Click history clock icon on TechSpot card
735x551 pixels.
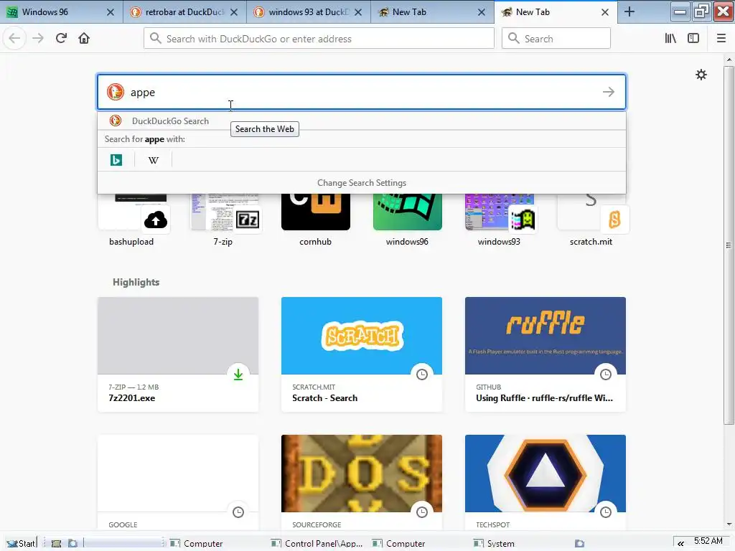(x=606, y=512)
